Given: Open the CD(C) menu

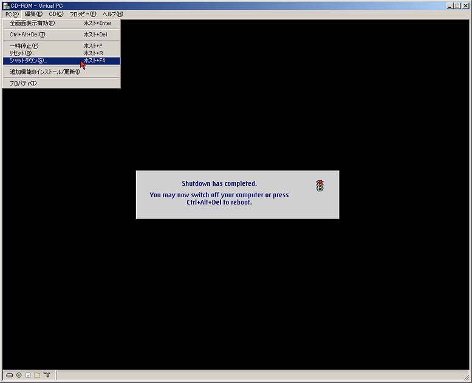Looking at the screenshot, I should [x=56, y=14].
